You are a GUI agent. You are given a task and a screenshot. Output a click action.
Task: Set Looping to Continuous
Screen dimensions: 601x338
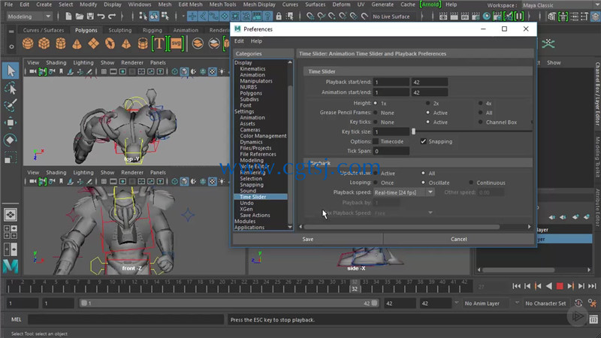point(471,183)
